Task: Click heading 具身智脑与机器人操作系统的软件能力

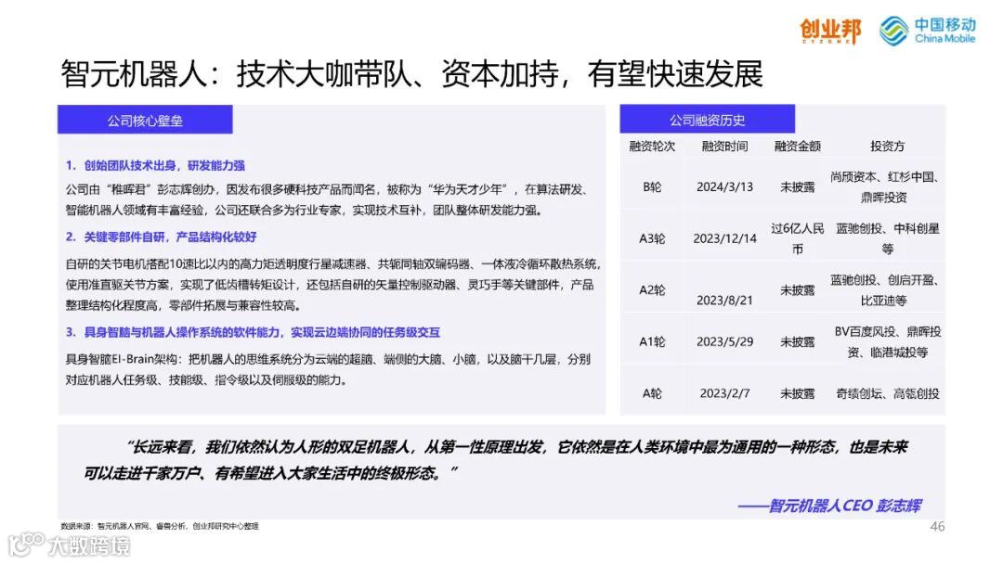Action: tap(254, 332)
